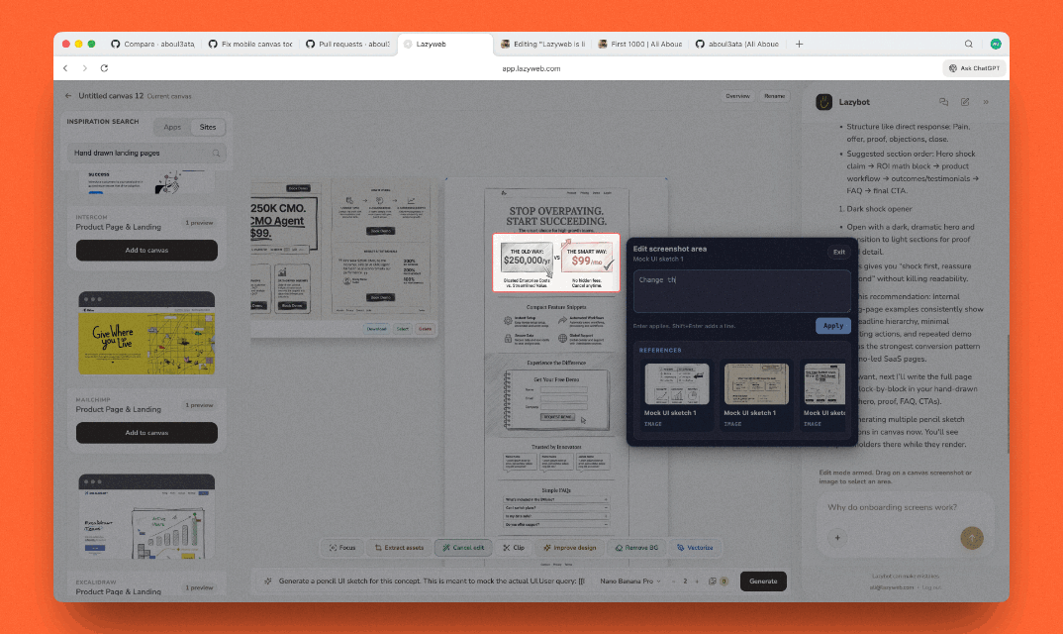Reload the page
1063x634 pixels.
[x=104, y=68]
